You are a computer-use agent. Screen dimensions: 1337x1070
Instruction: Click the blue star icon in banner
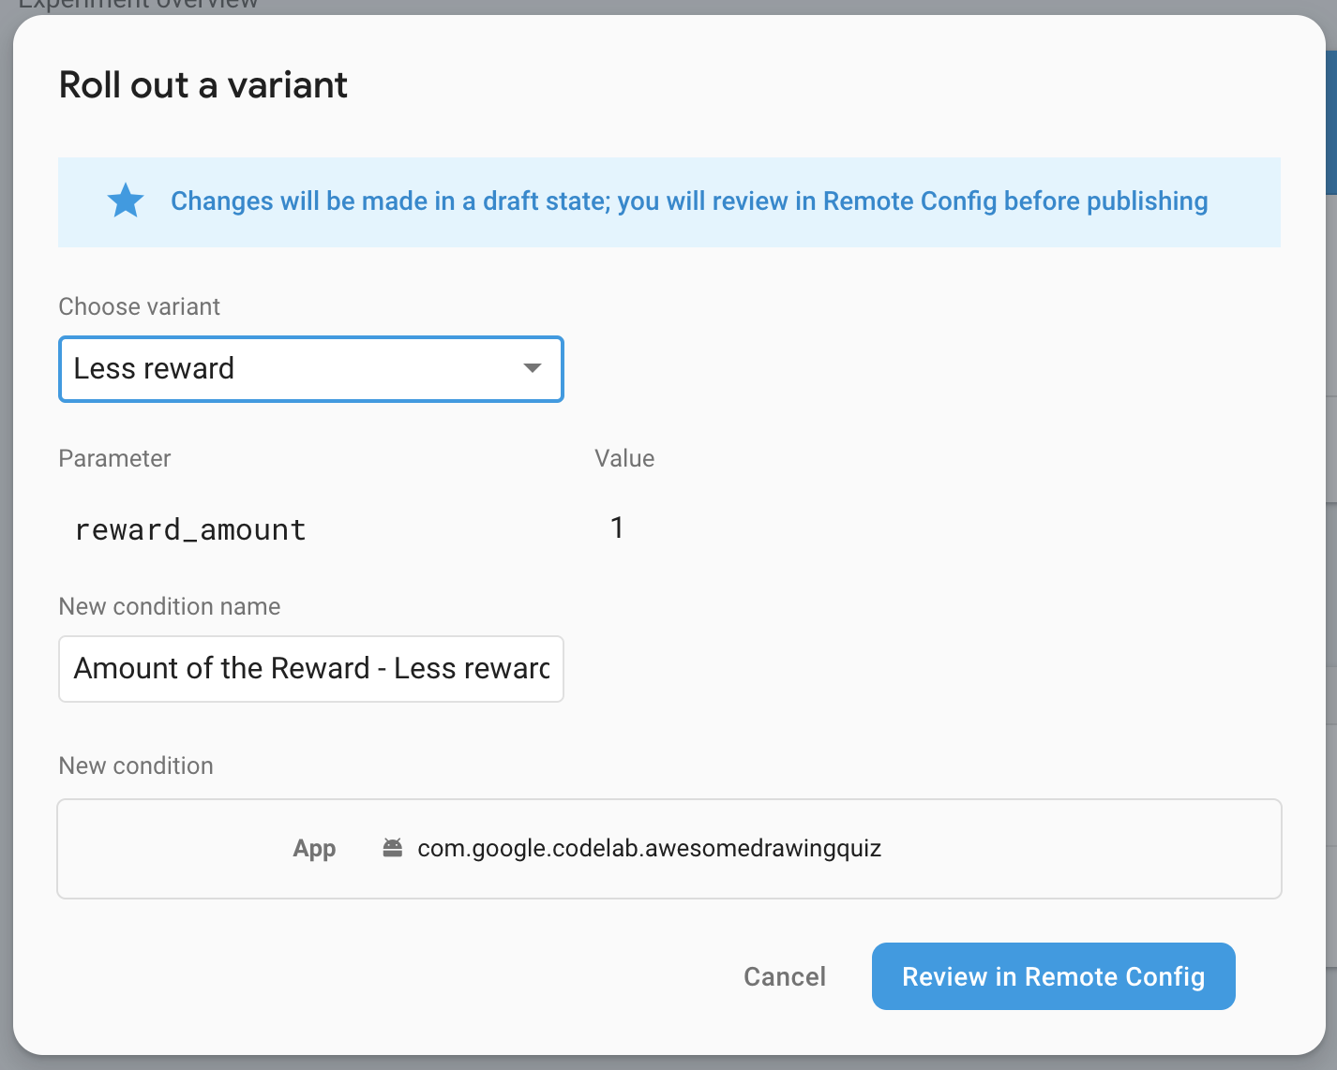click(126, 201)
